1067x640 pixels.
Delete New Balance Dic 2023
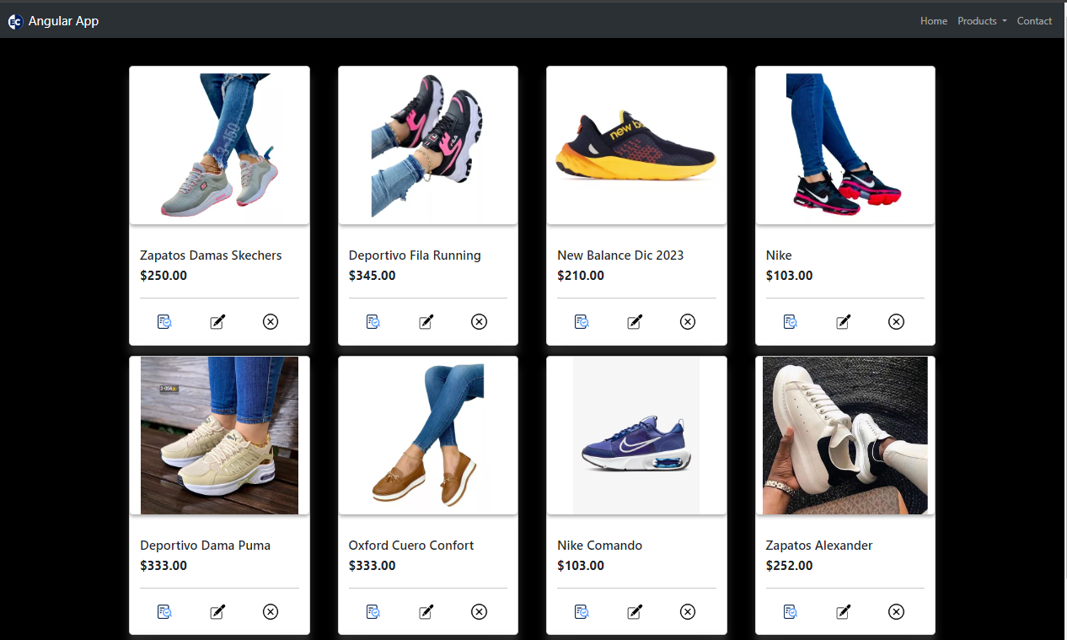point(688,321)
